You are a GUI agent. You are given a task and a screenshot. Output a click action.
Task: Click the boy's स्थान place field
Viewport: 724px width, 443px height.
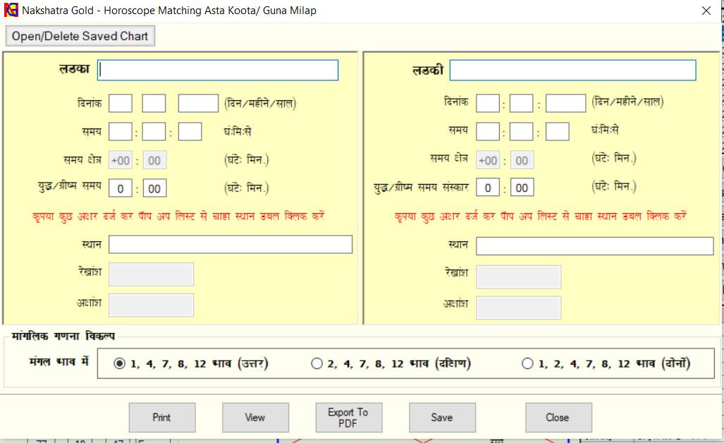(x=231, y=245)
